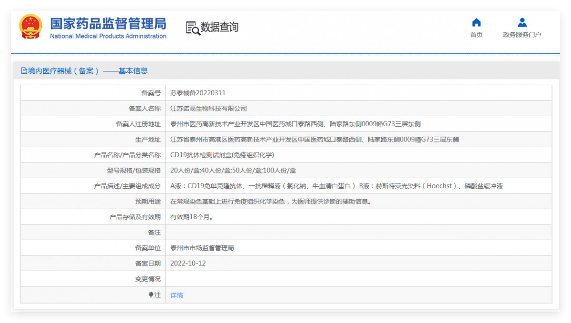
Task: Go to 首页 text link
Action: [476, 35]
